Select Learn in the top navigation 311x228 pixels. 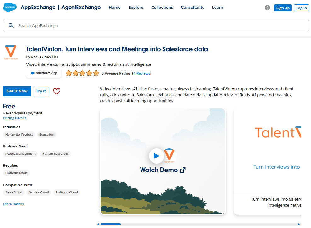(x=217, y=8)
